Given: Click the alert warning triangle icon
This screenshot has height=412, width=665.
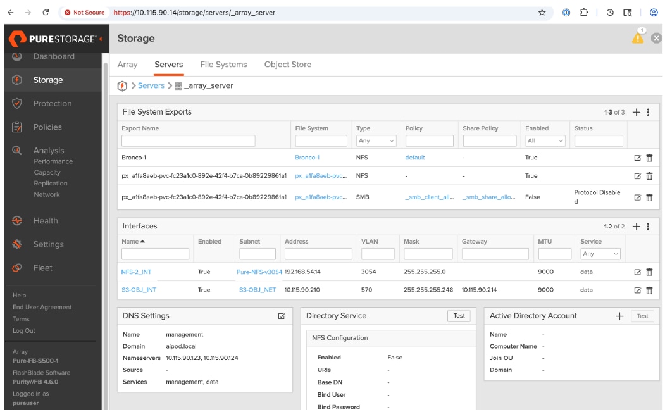Looking at the screenshot, I should (x=638, y=38).
